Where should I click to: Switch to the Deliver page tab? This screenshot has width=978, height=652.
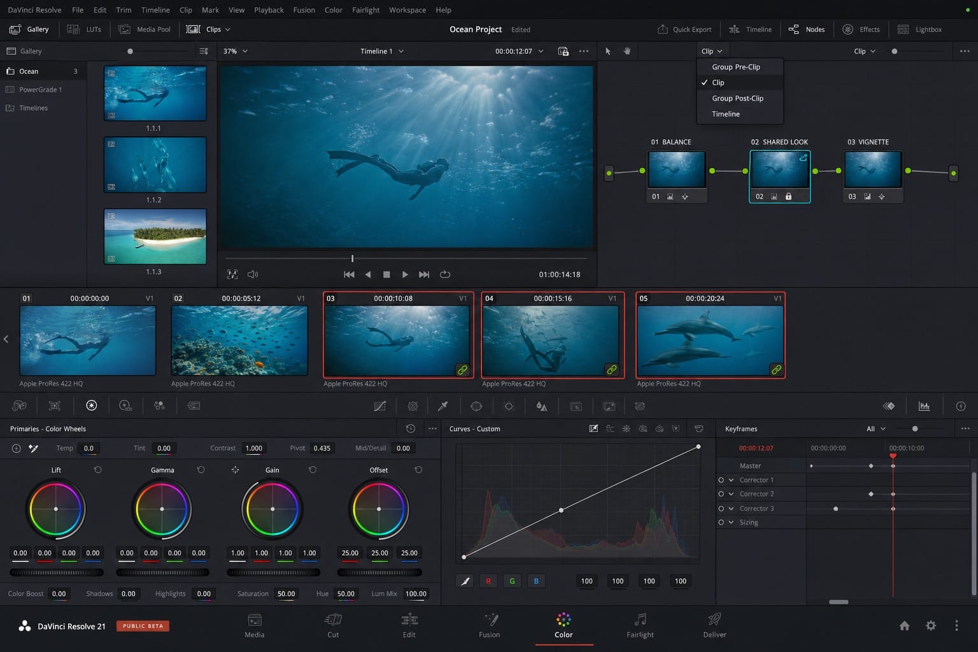714,625
